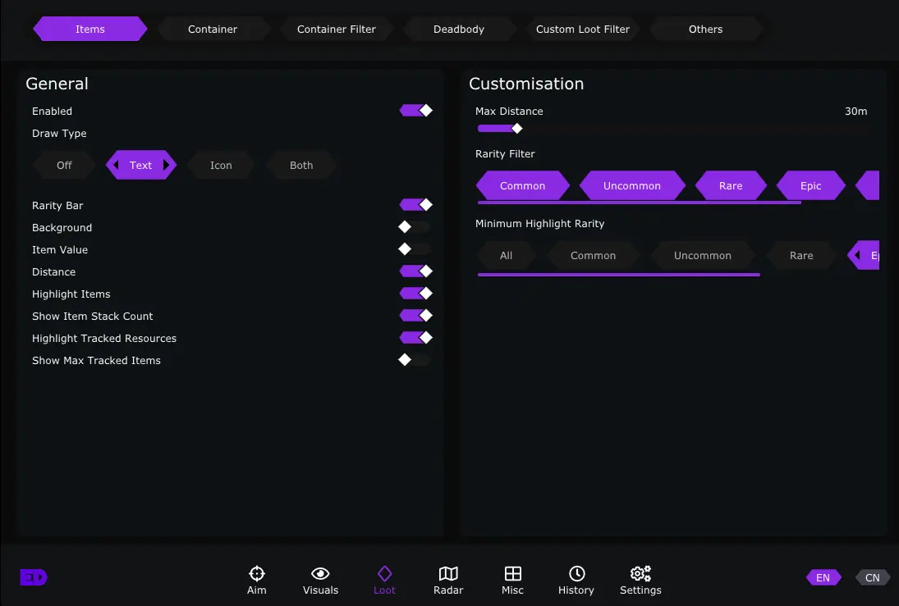Switch language to CN
The height and width of the screenshot is (606, 899).
[872, 577]
